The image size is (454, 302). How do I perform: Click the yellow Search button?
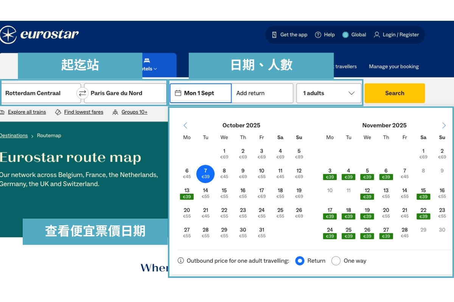coord(395,93)
